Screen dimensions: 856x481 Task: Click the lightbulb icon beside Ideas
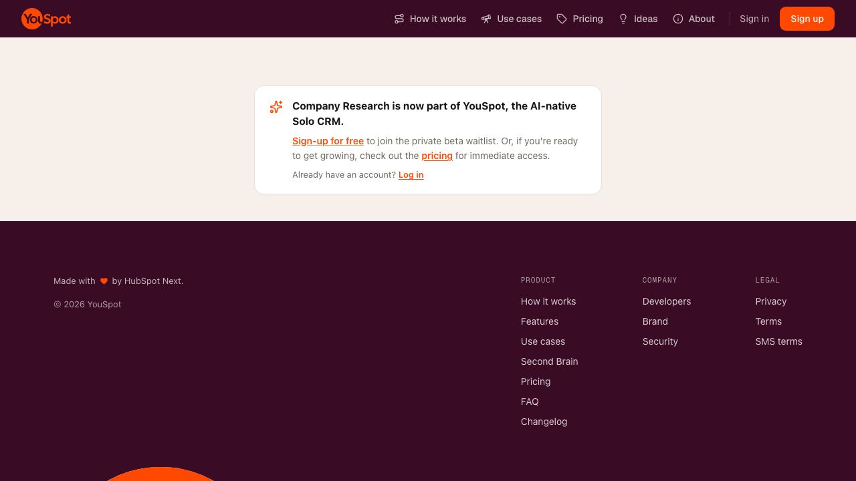[623, 19]
